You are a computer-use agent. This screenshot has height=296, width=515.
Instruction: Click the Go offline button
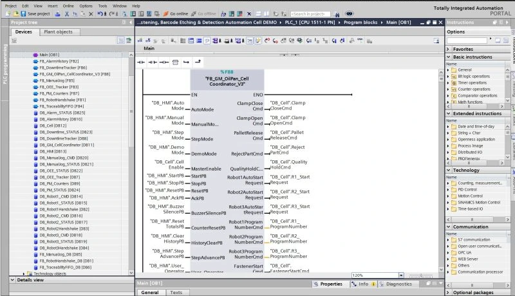203,14
